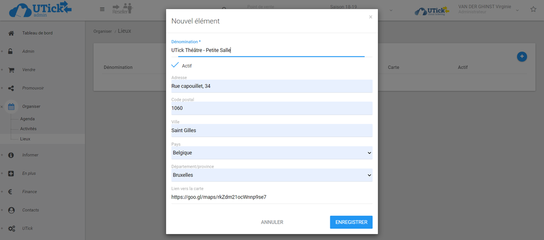Screen dimensions: 544x240
Task: Click the euro Finance icon
Action: point(11,192)
